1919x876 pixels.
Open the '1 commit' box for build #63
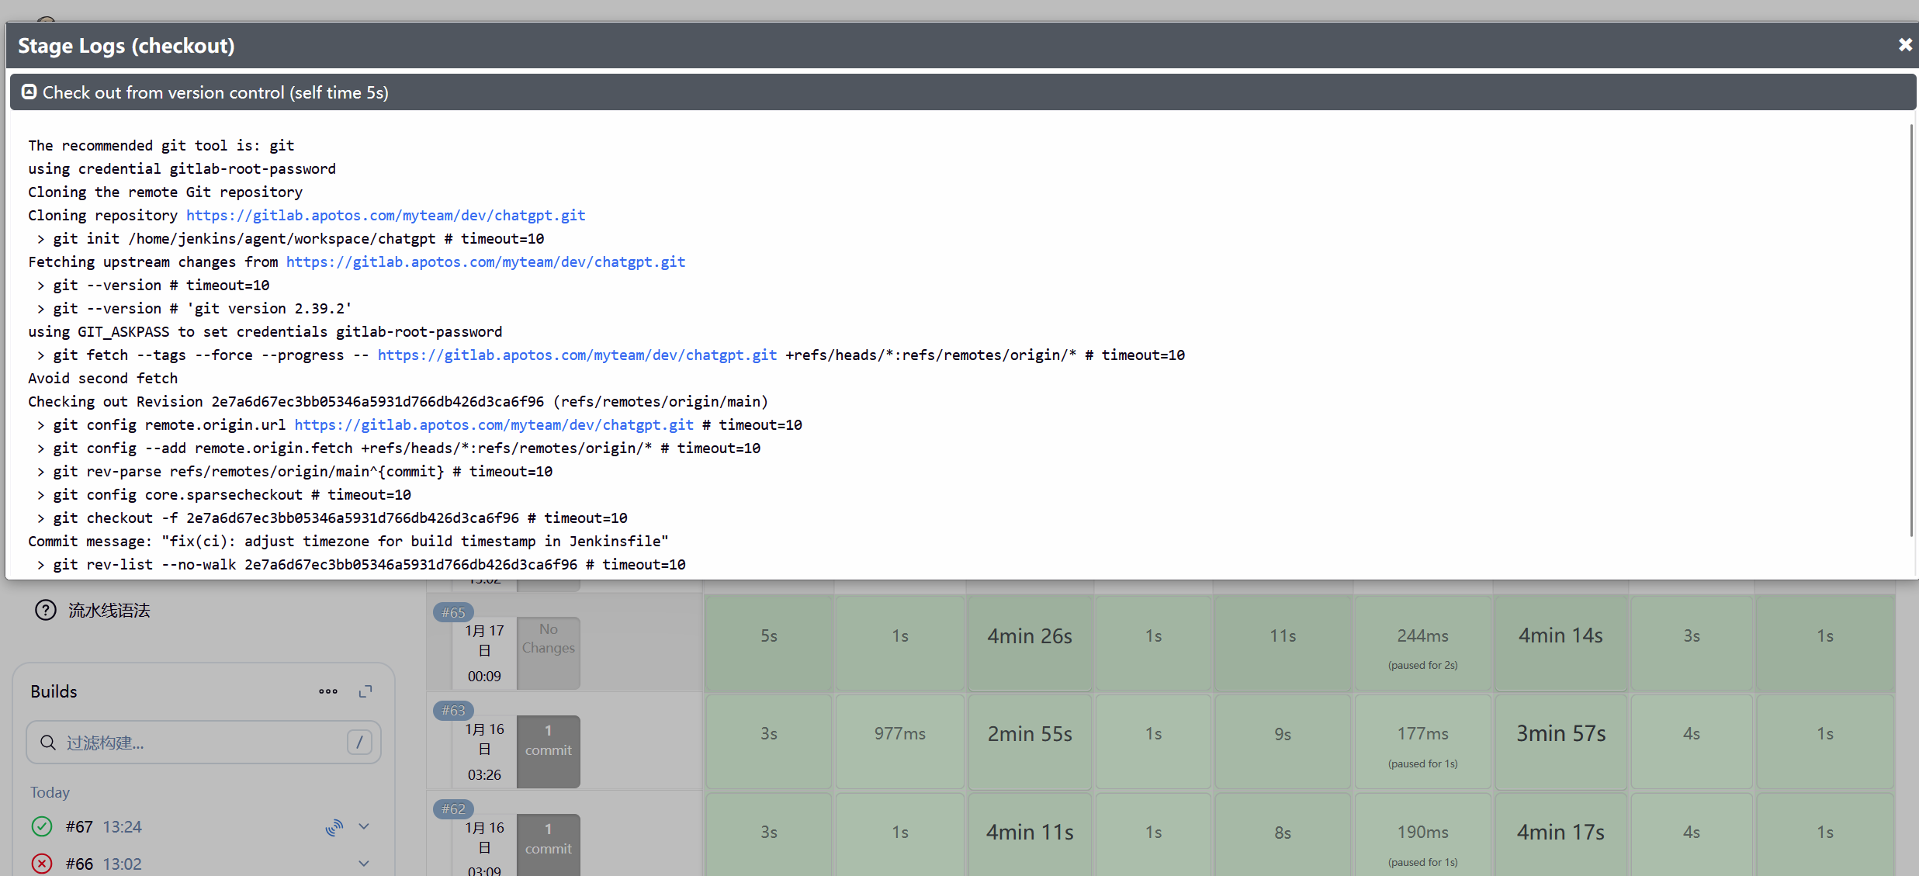pos(548,751)
